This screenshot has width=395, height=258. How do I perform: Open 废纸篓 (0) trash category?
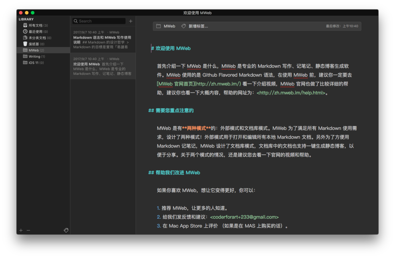43,44
